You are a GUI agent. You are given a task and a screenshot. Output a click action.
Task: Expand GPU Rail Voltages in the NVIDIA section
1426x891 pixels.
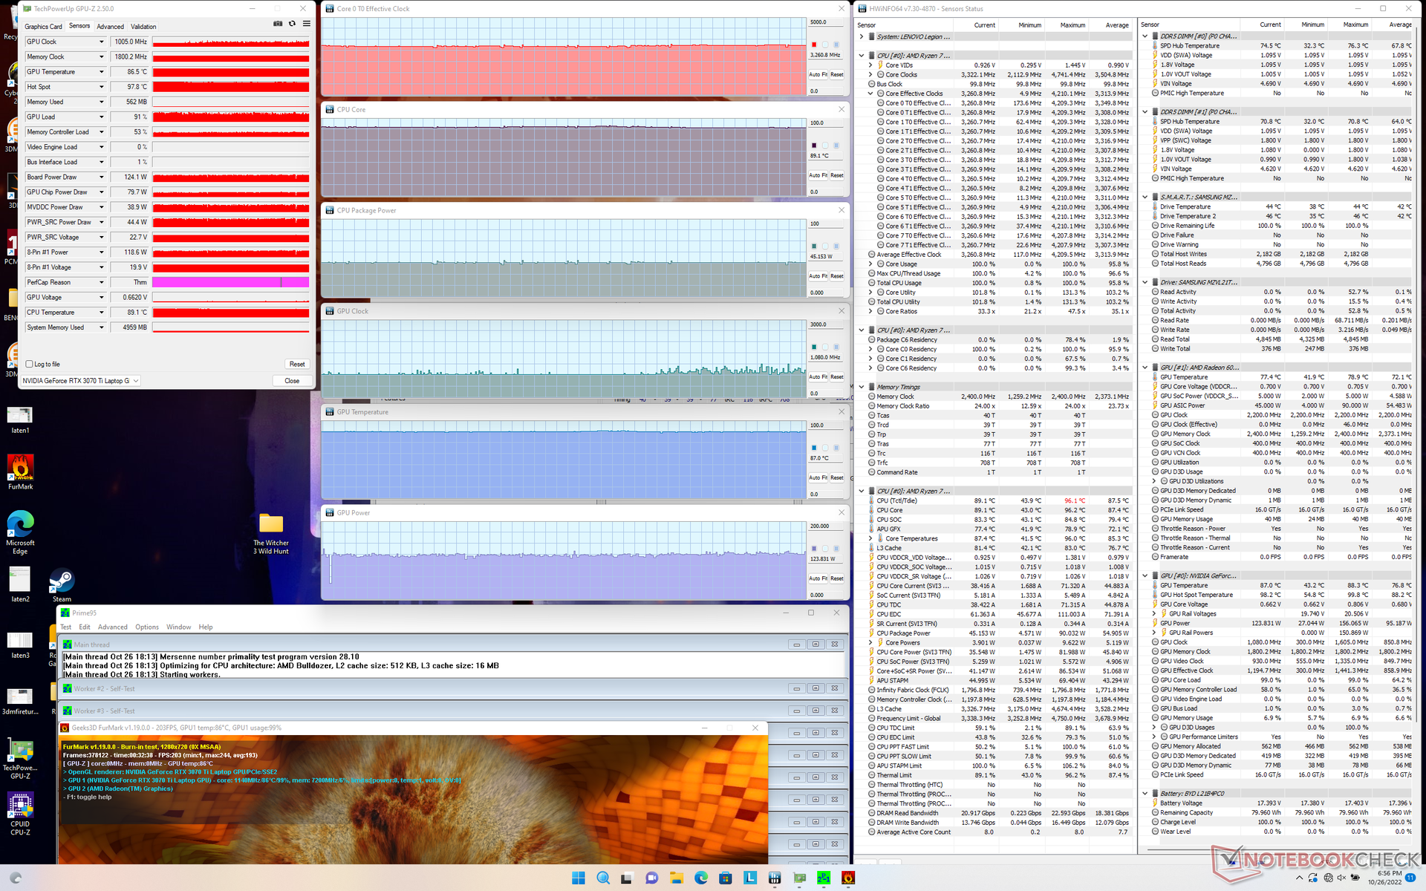point(1154,614)
